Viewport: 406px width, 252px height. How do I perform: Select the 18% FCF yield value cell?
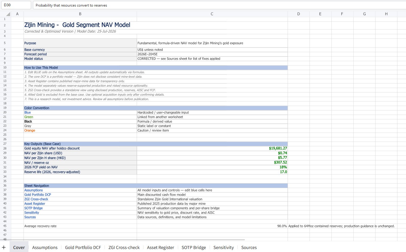tap(212, 167)
